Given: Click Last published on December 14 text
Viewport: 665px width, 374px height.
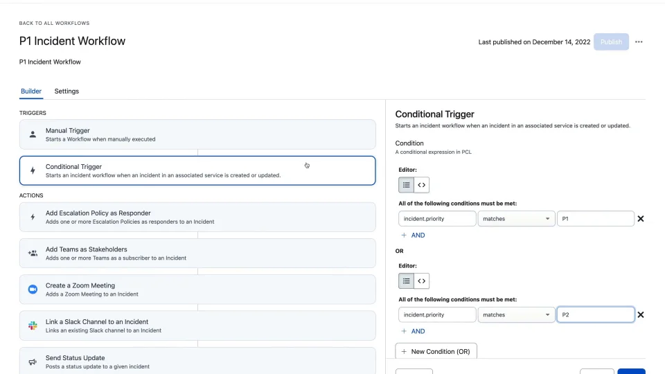Looking at the screenshot, I should click(x=534, y=42).
